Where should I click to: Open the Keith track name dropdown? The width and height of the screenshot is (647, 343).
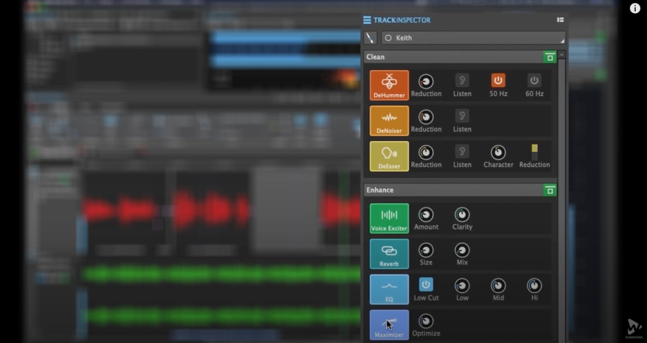pyautogui.click(x=473, y=38)
